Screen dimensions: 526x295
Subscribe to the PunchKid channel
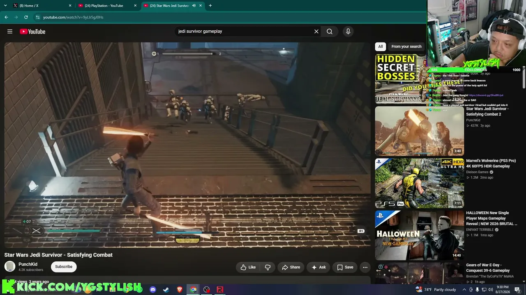64,267
